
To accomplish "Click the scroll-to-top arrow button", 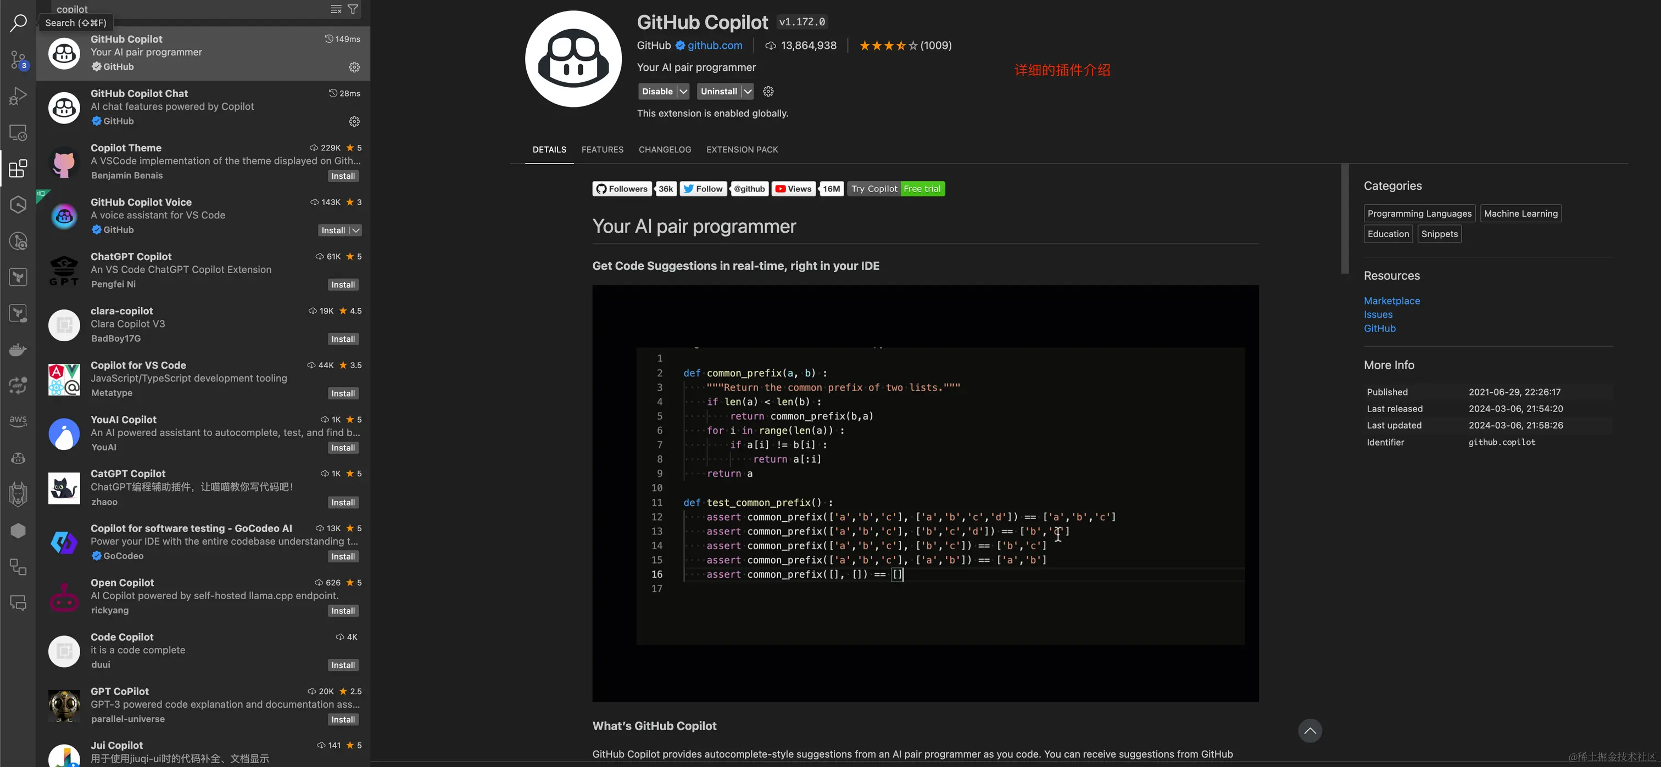I will click(x=1309, y=730).
